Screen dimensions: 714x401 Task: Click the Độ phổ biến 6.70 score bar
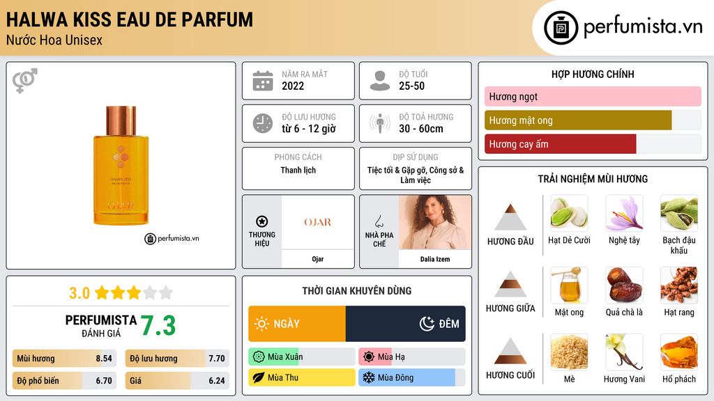coord(64,381)
